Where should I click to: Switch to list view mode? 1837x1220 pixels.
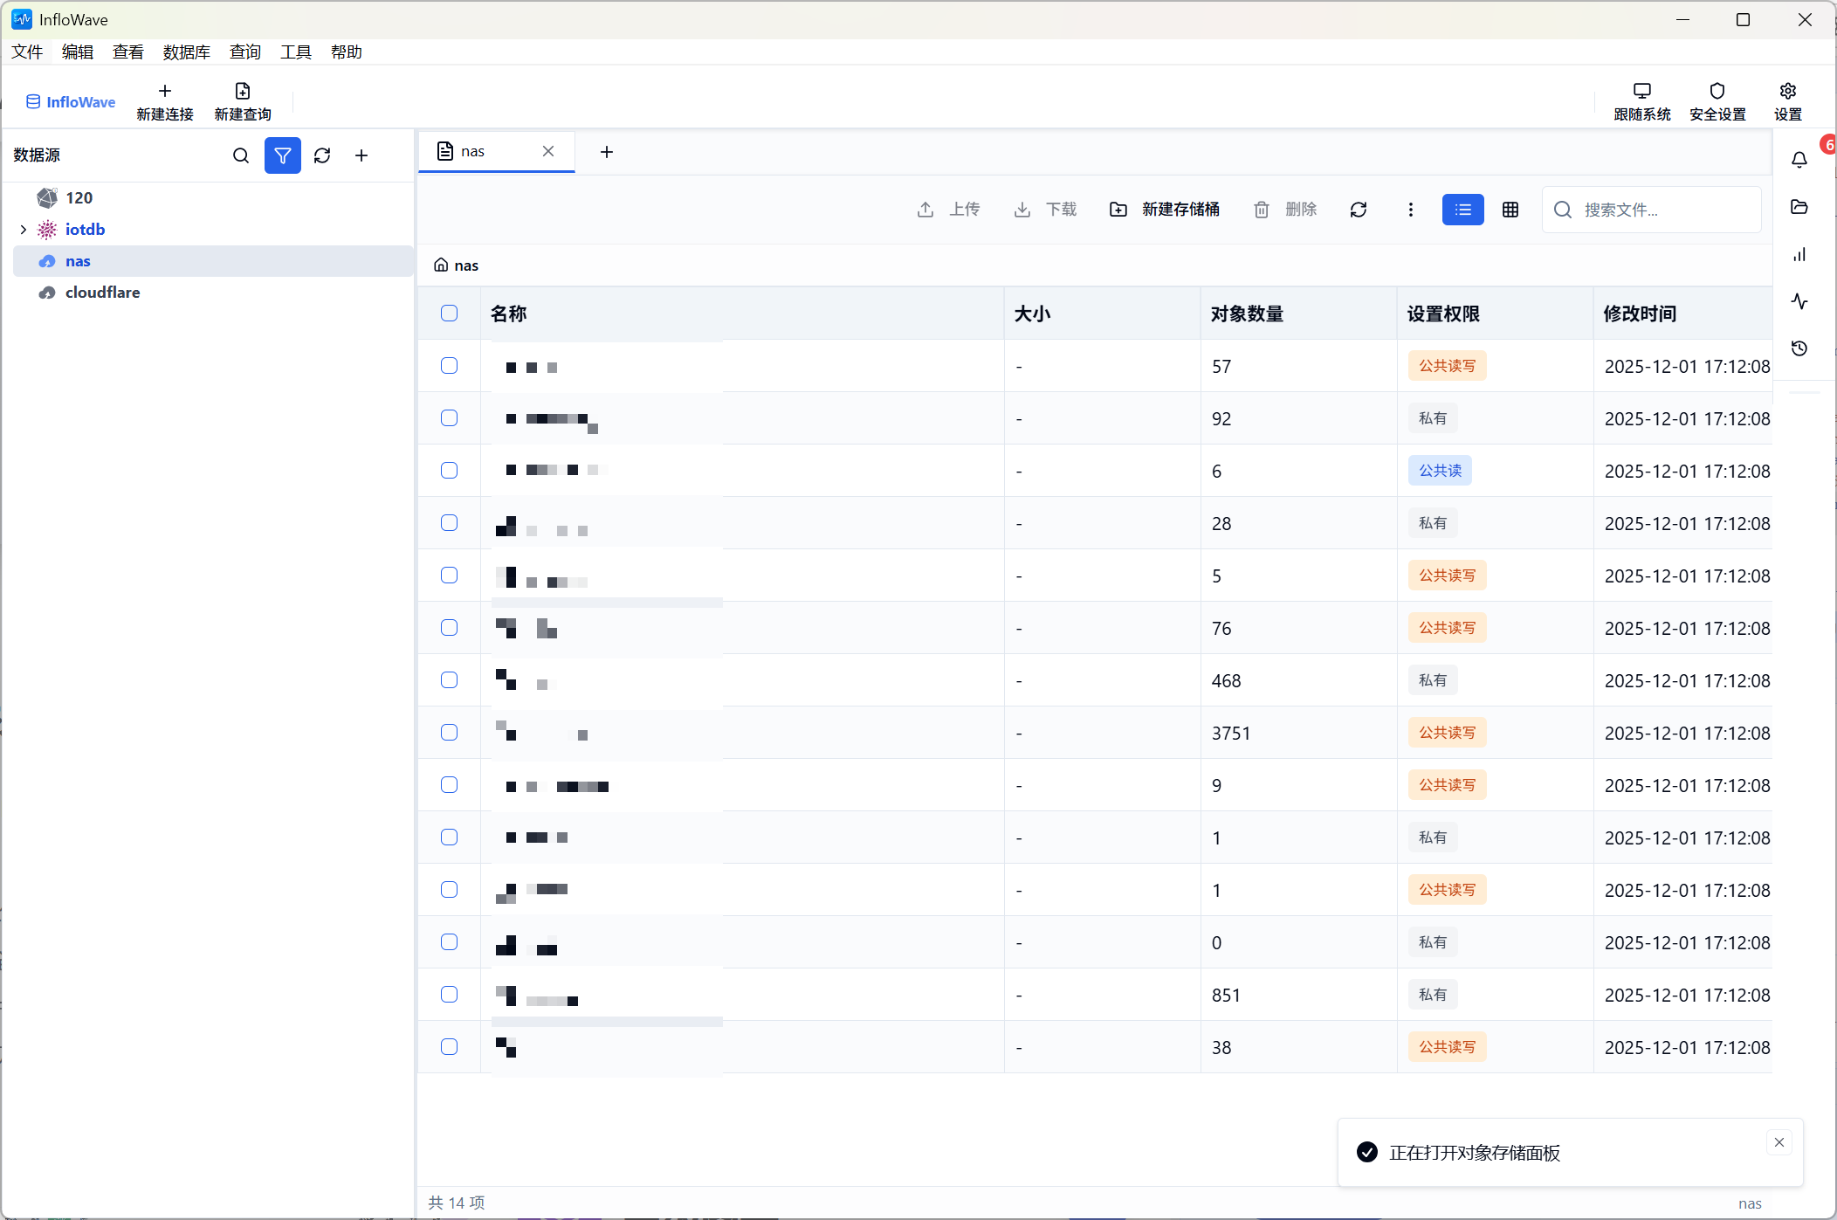click(1463, 210)
